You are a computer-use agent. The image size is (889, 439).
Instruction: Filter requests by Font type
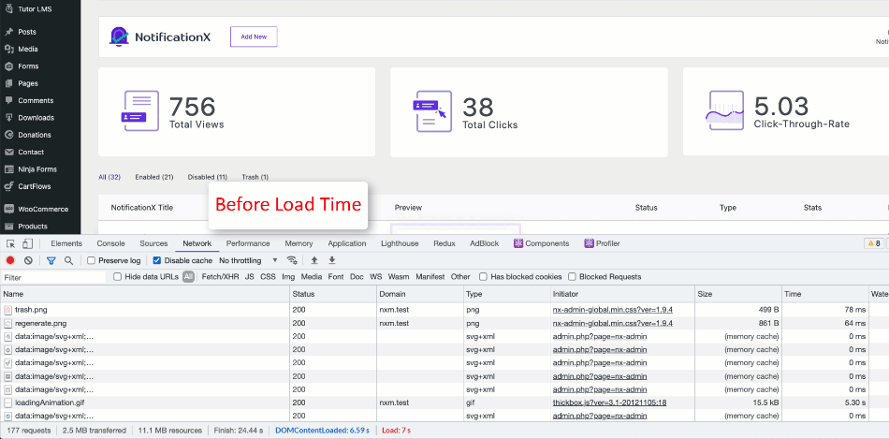coord(336,277)
